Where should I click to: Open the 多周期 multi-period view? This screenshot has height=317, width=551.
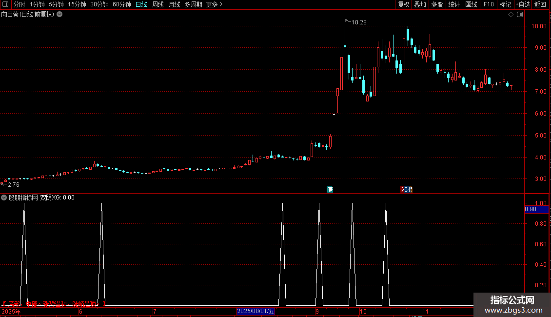[193, 4]
